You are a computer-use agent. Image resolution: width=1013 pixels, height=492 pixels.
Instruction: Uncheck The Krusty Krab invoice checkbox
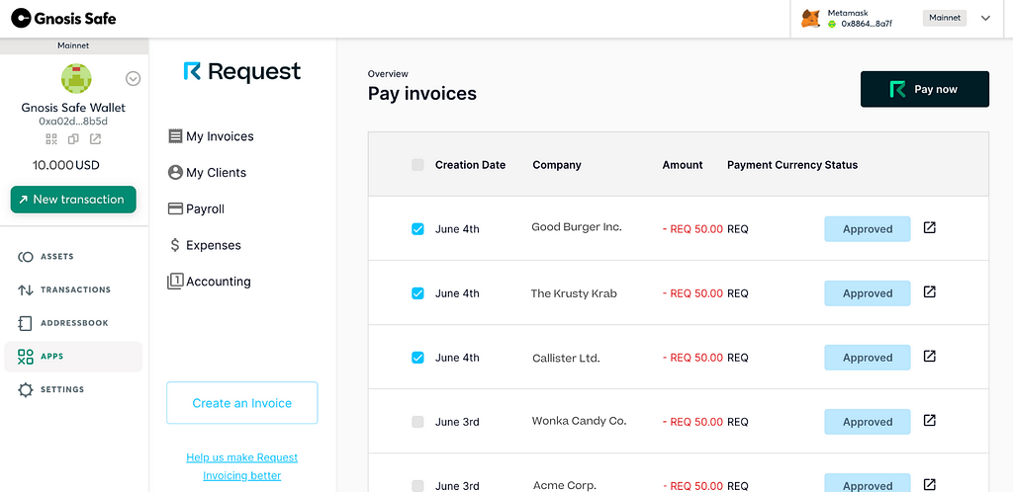coord(418,293)
